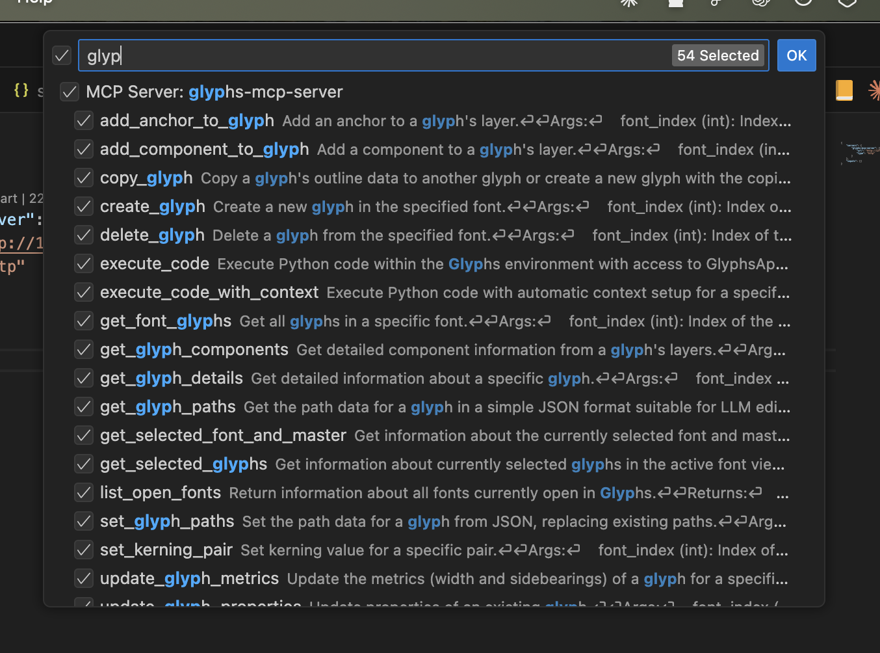Disable the set_kerning_pair checkbox

84,550
